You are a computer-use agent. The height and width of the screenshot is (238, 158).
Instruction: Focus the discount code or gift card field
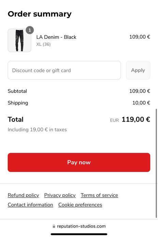(x=64, y=70)
